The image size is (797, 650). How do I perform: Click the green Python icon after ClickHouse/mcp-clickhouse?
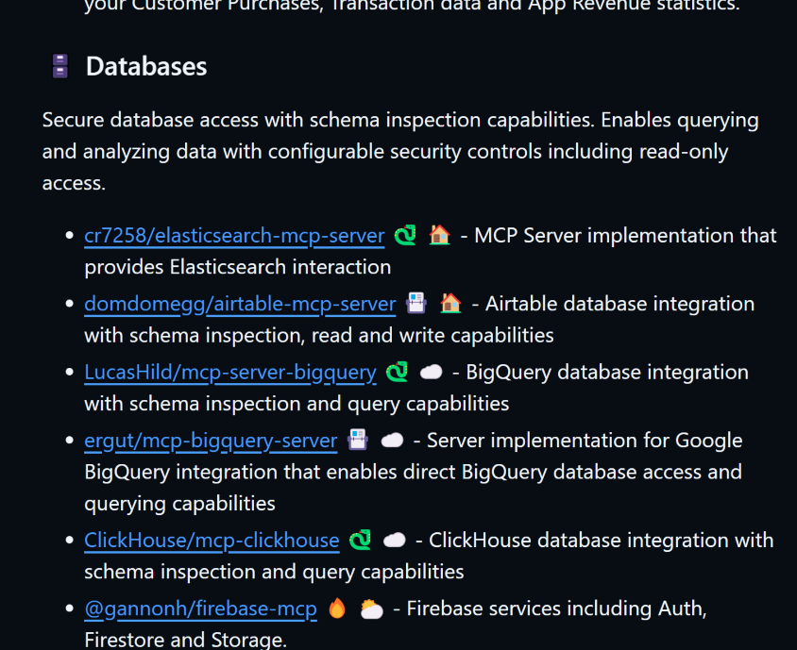(x=360, y=541)
